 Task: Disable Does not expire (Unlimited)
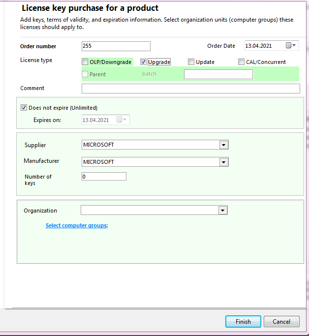click(24, 108)
